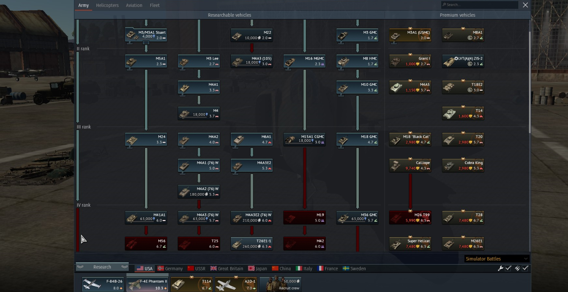
Task: Click the M4 tank card costing 18,000
Action: point(199,113)
